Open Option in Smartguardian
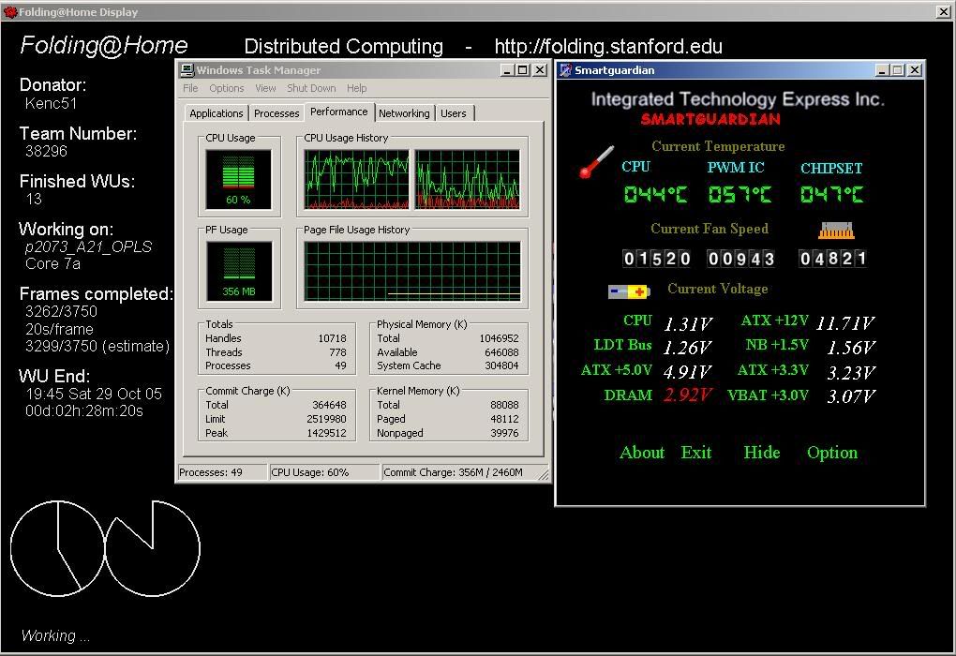Screen dimensions: 956x656 pyautogui.click(x=832, y=453)
